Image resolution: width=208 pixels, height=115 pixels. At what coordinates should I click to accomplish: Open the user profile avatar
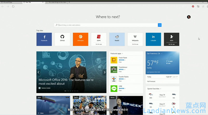point(189,17)
